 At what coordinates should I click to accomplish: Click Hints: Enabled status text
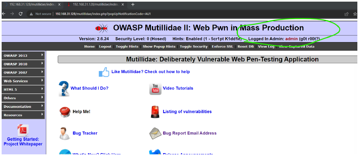point(207,39)
